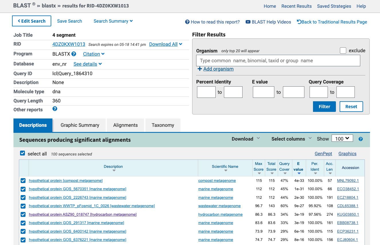Screen dimensions: 380x245
Task: Check the exclude organism checkbox
Action: point(343,50)
